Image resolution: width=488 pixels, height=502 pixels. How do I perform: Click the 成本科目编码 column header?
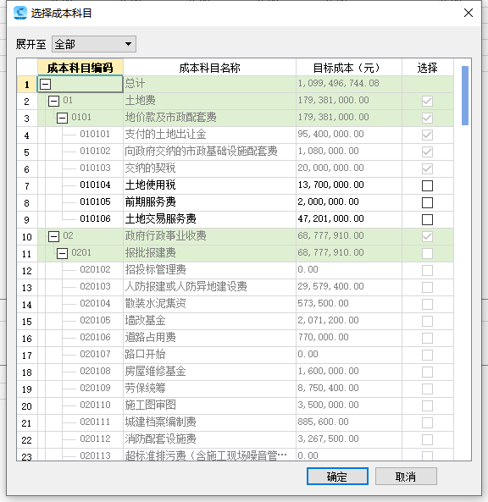[80, 68]
